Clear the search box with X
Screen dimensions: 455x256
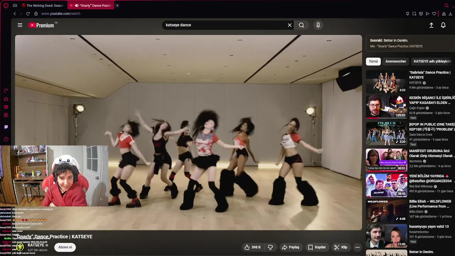290,25
